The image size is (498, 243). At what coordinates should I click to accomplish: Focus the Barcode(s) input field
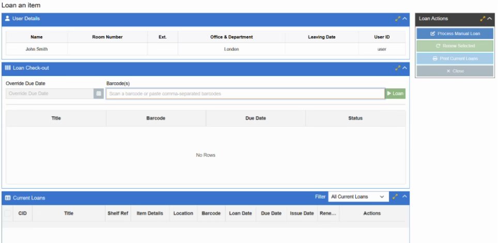pyautogui.click(x=245, y=94)
